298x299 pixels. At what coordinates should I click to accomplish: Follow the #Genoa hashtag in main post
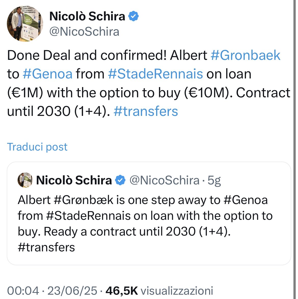(47, 74)
